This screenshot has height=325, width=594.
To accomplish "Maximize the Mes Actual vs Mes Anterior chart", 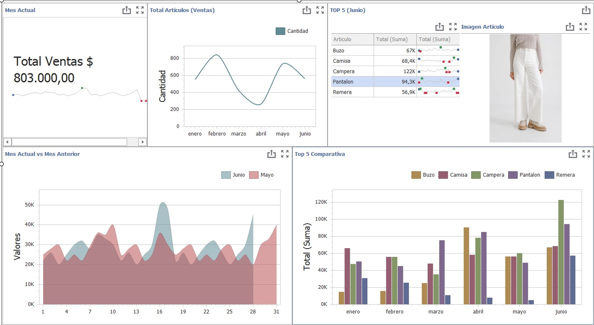I will [285, 154].
